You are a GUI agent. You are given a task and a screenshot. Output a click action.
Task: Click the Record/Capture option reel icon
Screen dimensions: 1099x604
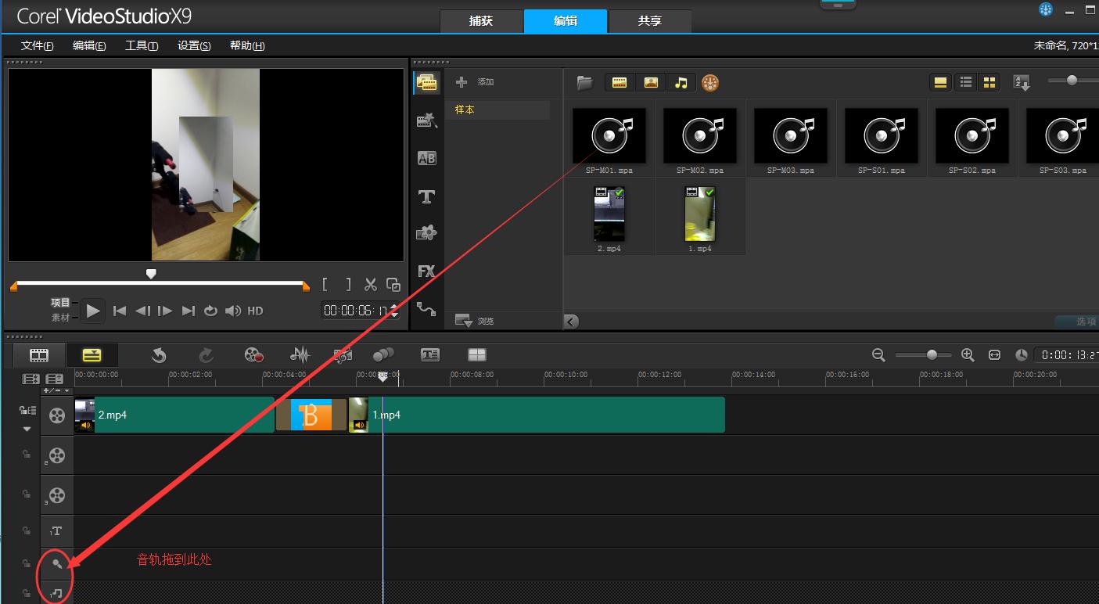point(253,355)
